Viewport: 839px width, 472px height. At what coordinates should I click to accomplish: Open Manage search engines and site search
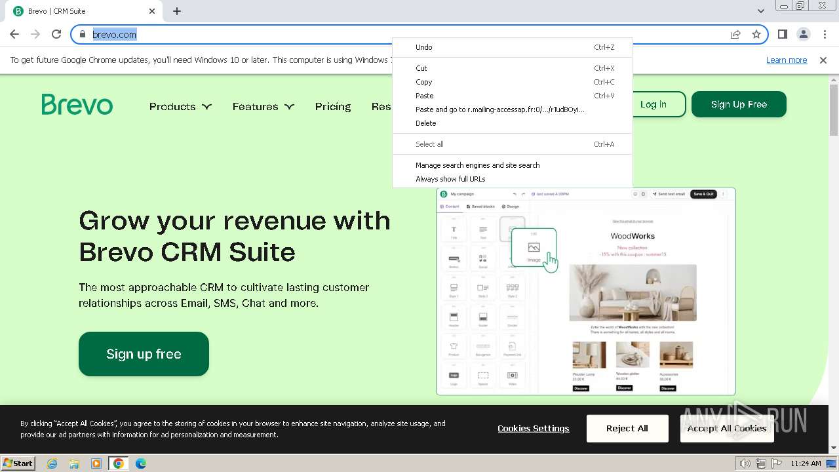(x=513, y=165)
